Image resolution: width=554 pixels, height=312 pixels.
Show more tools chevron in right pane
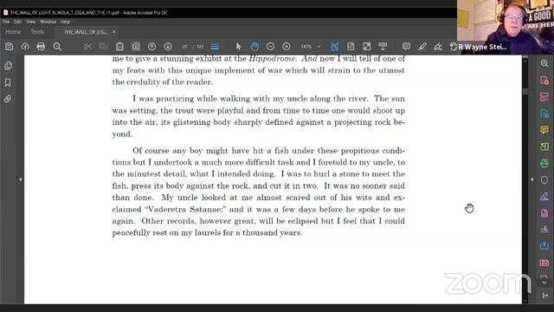tap(544, 283)
